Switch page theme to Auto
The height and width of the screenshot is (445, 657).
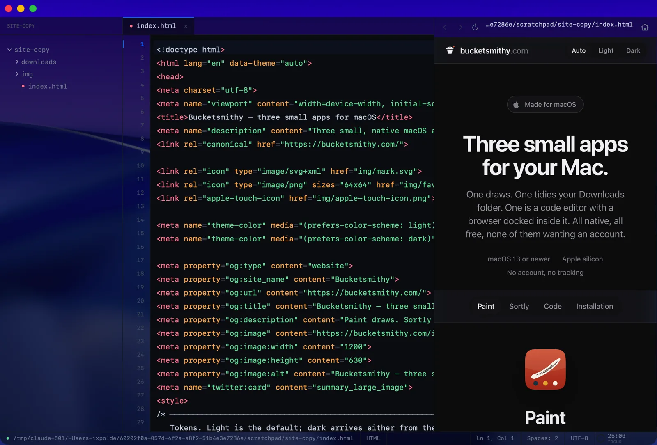pyautogui.click(x=579, y=50)
